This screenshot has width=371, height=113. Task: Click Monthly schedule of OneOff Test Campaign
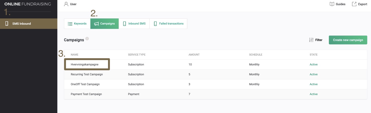click(x=254, y=84)
